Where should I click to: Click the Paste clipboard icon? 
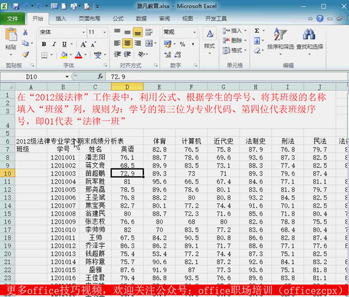point(11,34)
